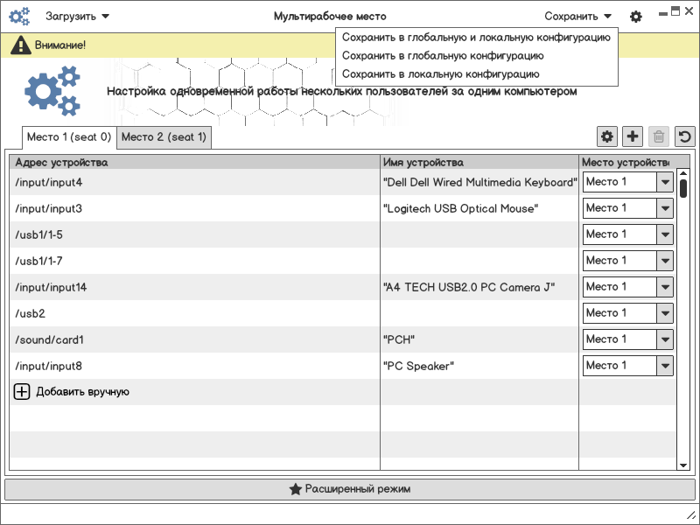Click "Logitech USB Optical Mouse" name

click(x=461, y=208)
